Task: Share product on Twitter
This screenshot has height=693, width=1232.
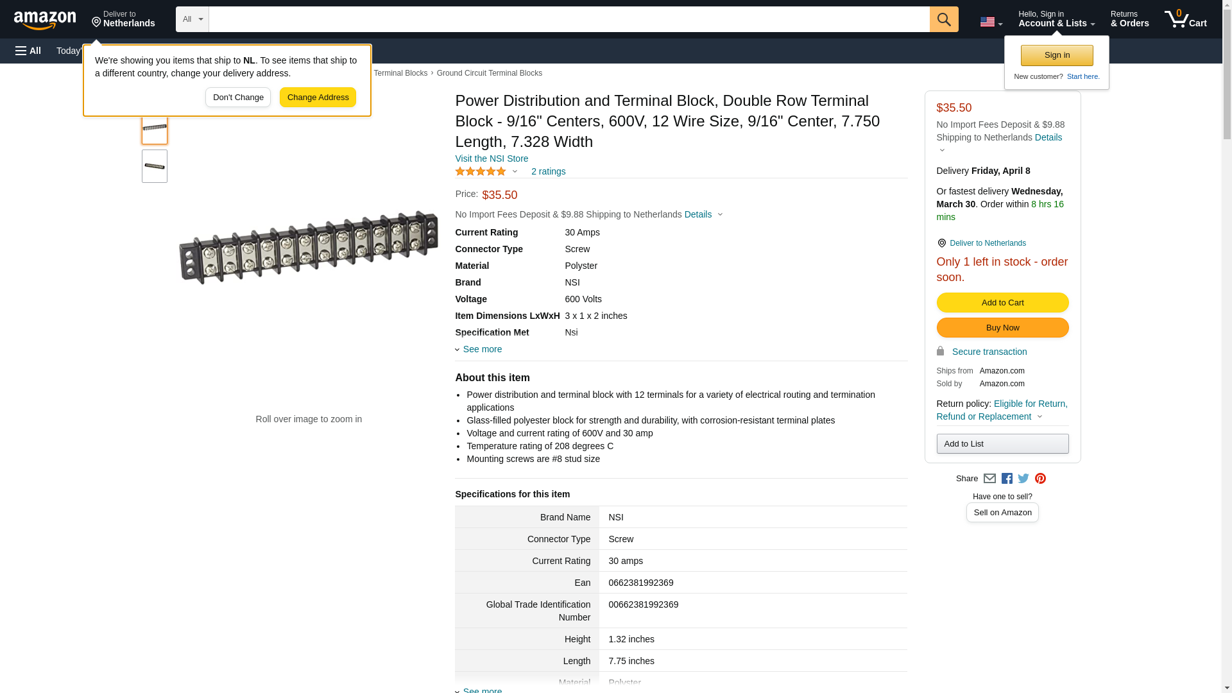Action: click(1023, 479)
